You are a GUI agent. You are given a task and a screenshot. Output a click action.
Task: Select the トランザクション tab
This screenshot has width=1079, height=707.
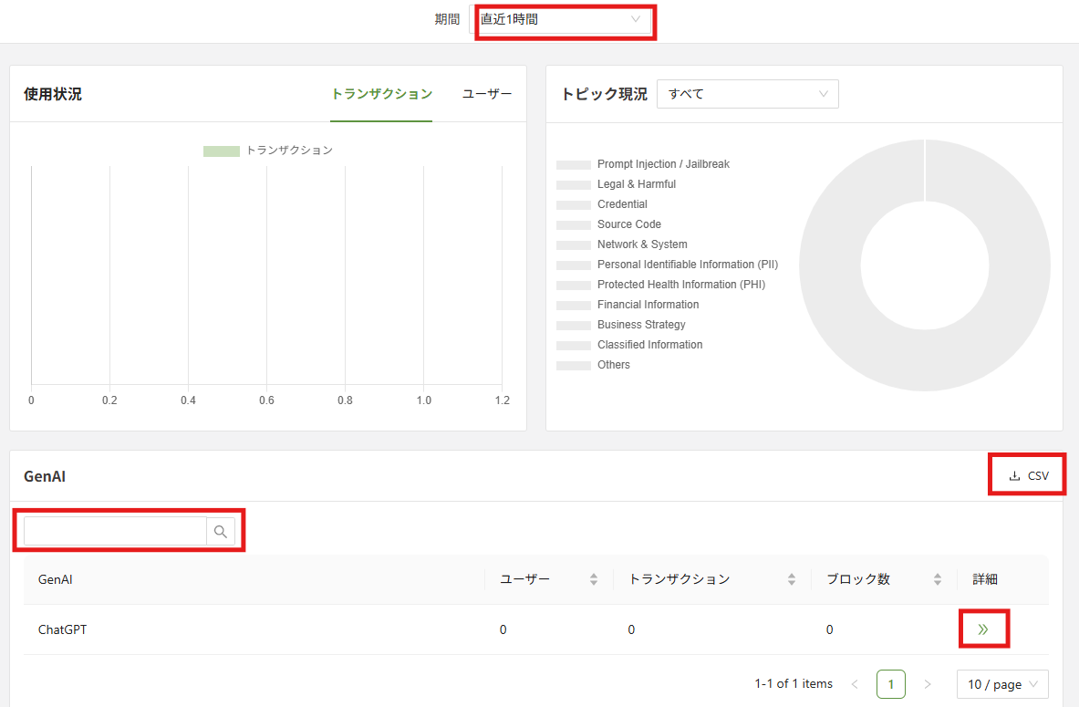click(x=381, y=94)
